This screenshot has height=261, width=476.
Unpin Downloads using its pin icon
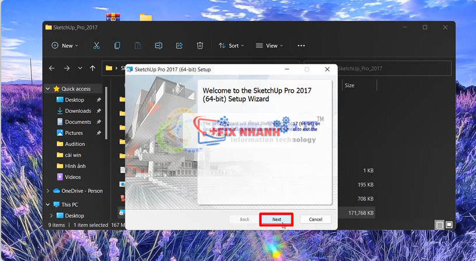tap(99, 111)
